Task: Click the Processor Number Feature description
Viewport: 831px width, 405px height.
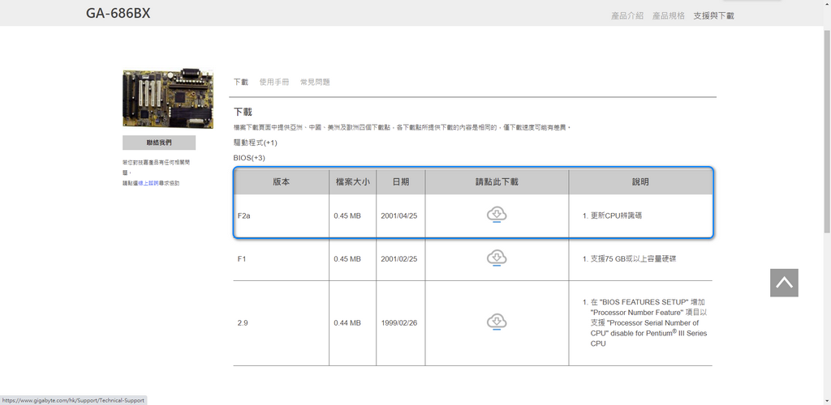Action: tap(648, 322)
